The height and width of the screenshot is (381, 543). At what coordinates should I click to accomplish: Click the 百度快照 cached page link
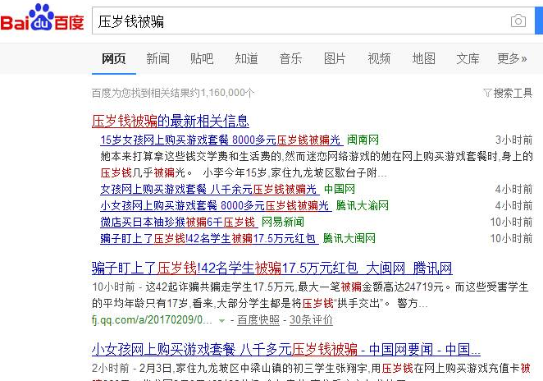coord(257,319)
